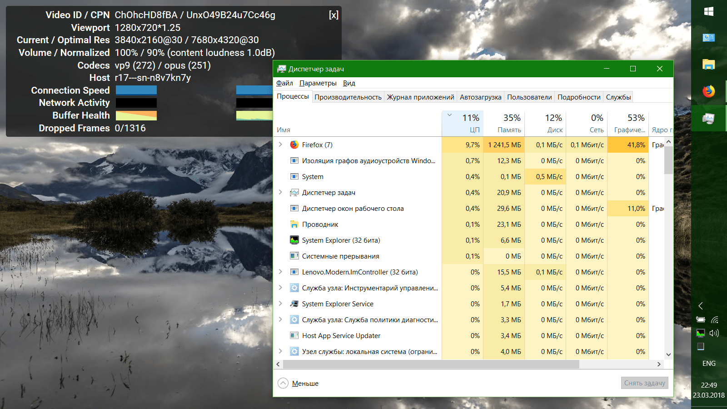Open File Explorer from the taskbar
Image resolution: width=727 pixels, height=409 pixels.
tap(708, 65)
